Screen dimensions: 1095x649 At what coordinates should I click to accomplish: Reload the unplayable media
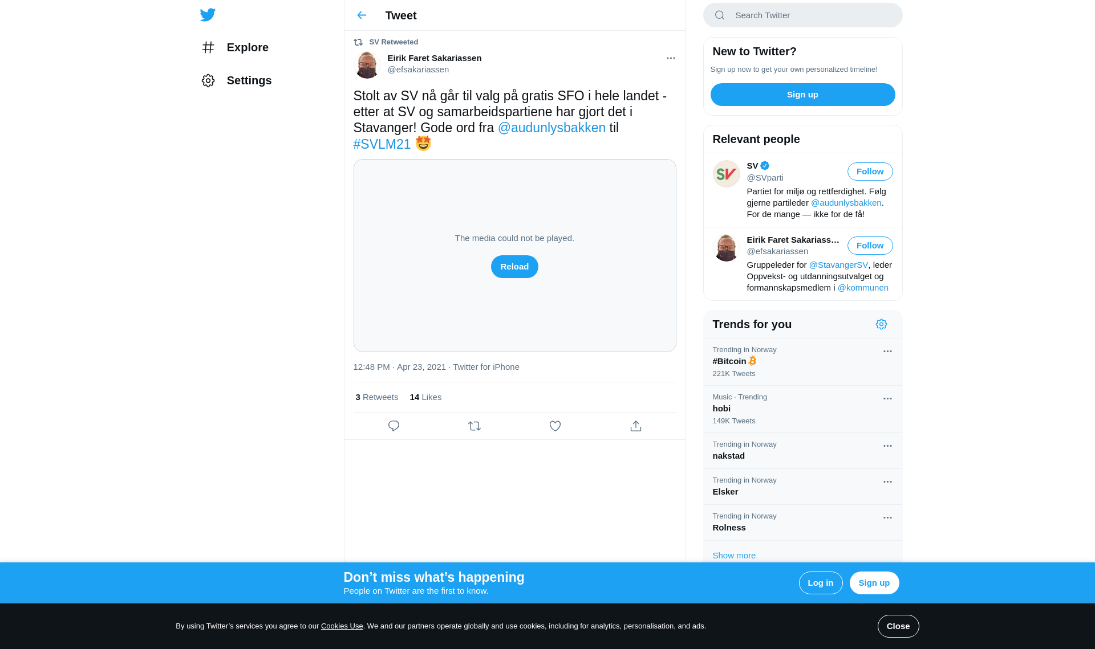[x=514, y=267]
